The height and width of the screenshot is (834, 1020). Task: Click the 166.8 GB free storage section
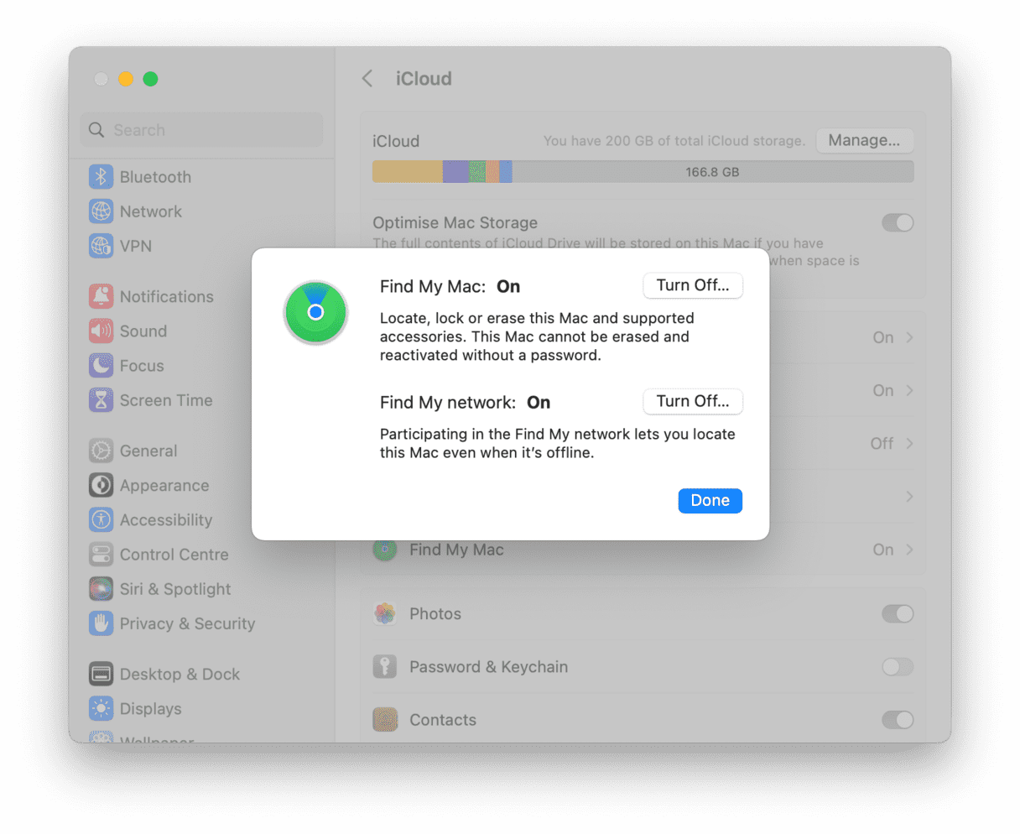pos(712,172)
